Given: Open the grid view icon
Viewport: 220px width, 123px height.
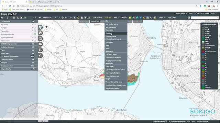Looking at the screenshot, I should tap(14, 18).
